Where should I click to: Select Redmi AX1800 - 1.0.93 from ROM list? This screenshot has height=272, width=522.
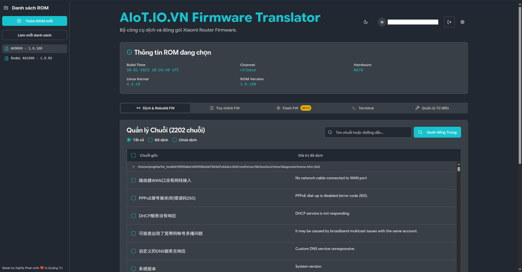(x=35, y=58)
